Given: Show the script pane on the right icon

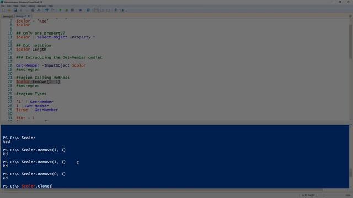Looking at the screenshot, I should [102, 10].
